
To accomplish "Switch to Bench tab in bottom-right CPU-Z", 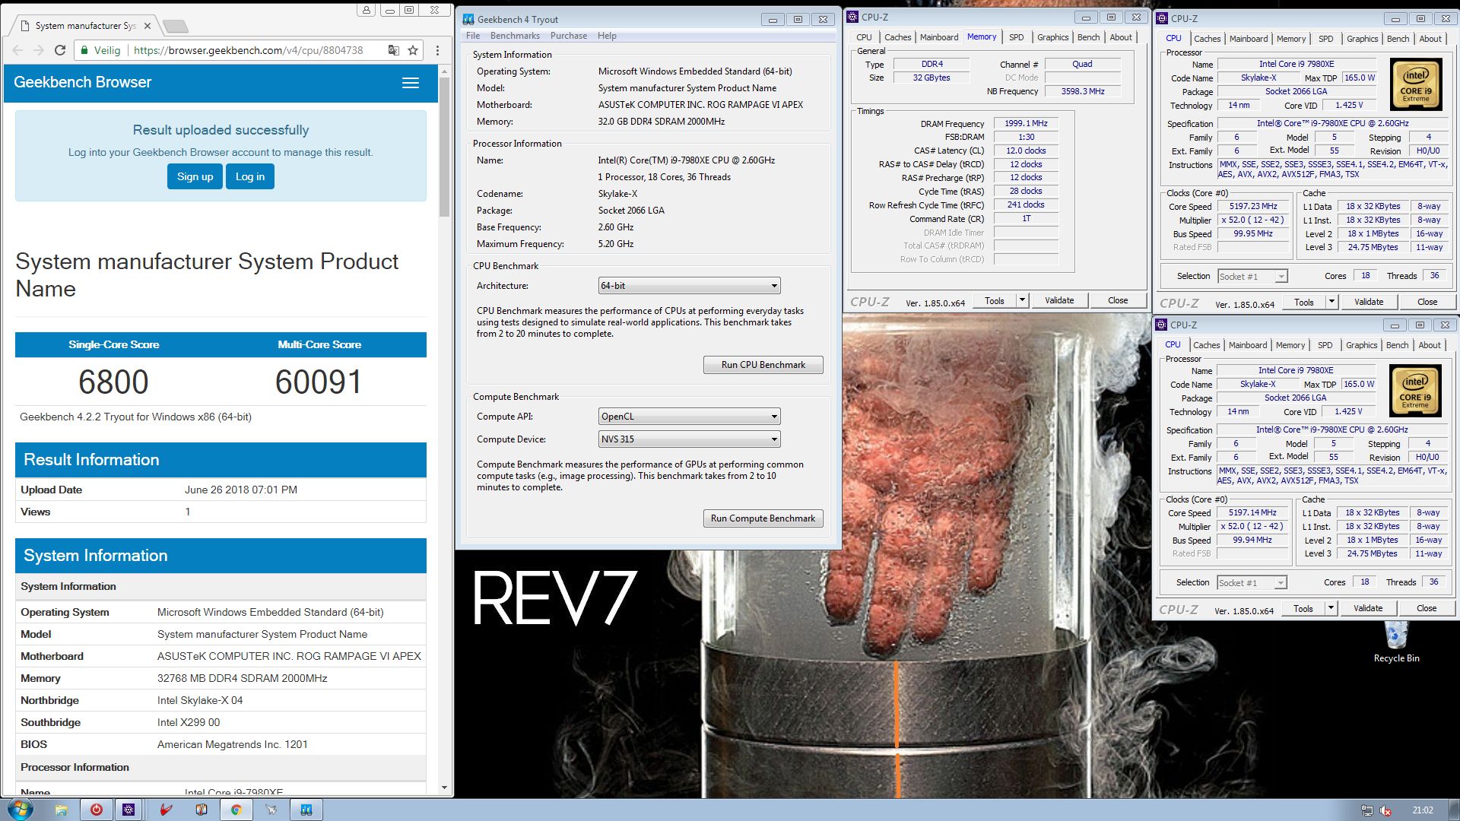I will [1397, 345].
